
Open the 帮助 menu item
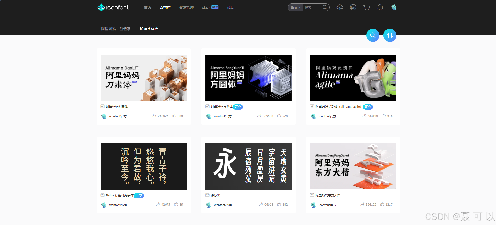pyautogui.click(x=230, y=7)
